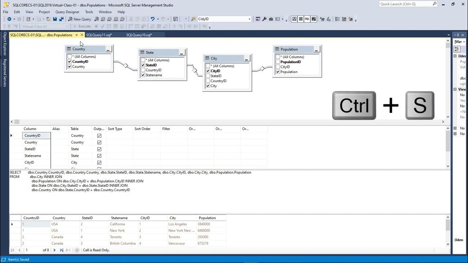The width and height of the screenshot is (468, 263).
Task: Check PopulationID in the Population table
Action: 278,62
